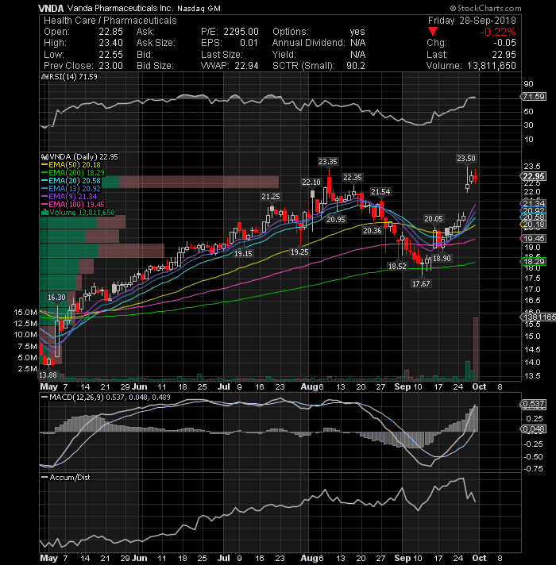This screenshot has width=556, height=565.
Task: Click the Chg value -0.05
Action: pos(504,43)
